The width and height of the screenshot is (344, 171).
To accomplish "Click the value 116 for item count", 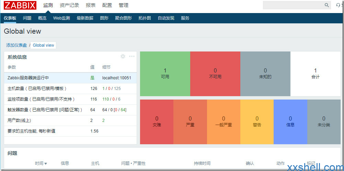I will click(94, 99).
